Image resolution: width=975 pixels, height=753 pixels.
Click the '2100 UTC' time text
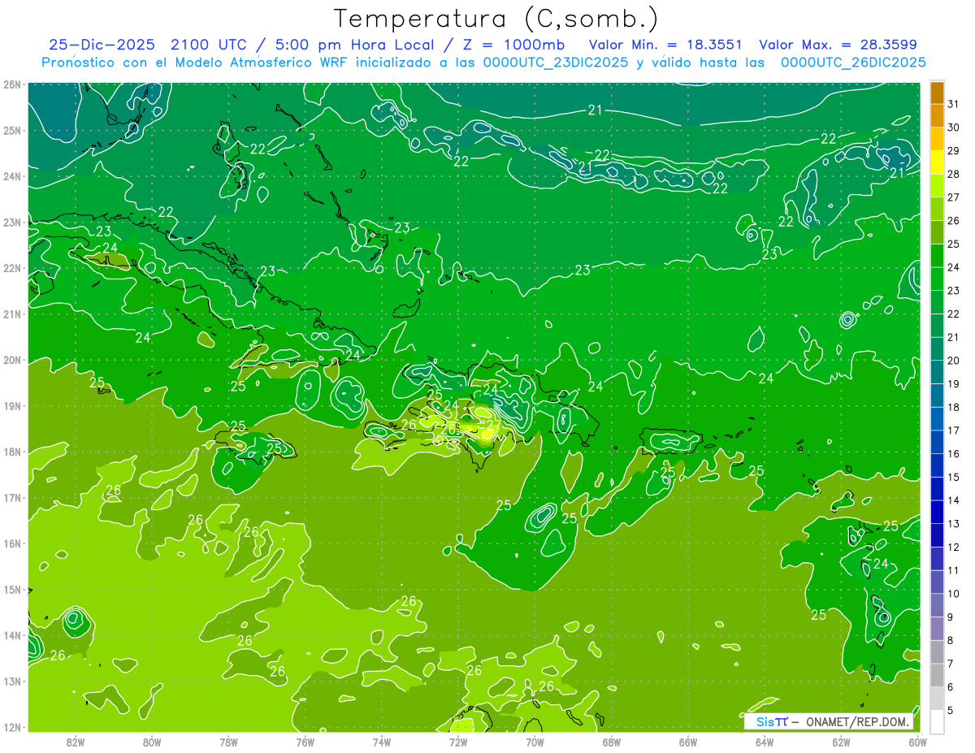tap(210, 45)
